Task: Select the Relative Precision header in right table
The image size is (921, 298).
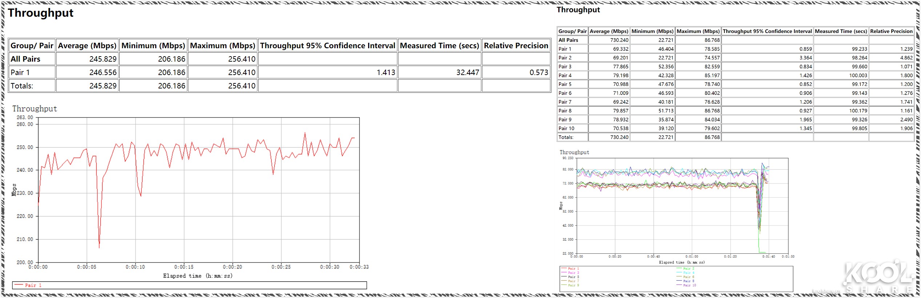Action: click(891, 31)
